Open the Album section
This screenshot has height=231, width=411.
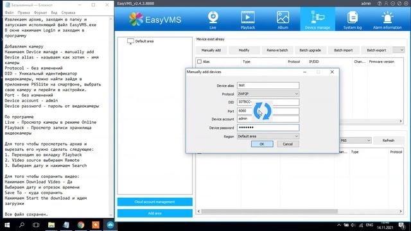coord(283,20)
